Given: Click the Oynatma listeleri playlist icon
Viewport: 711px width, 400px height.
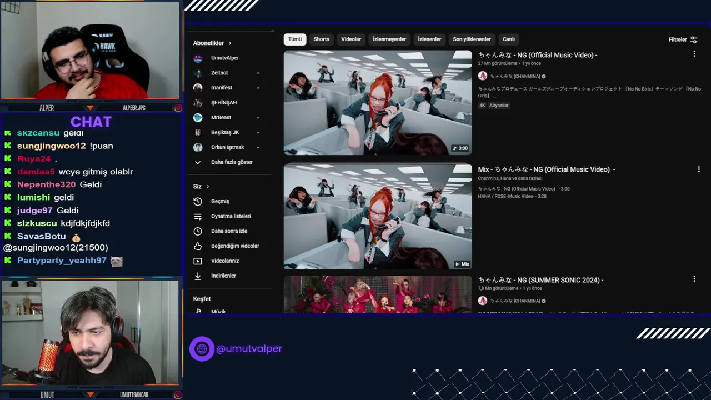Looking at the screenshot, I should [x=198, y=216].
